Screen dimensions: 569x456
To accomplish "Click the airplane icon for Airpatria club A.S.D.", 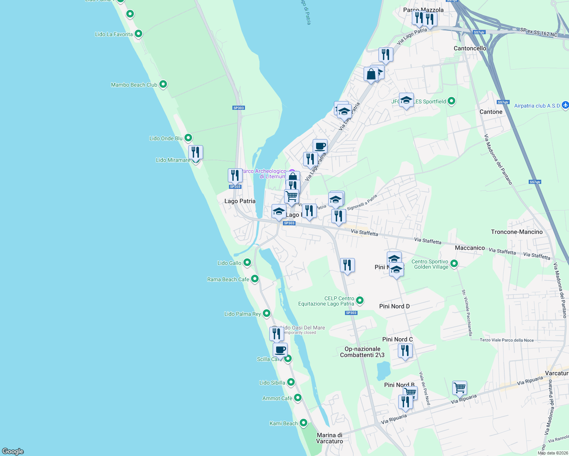I will click(566, 106).
